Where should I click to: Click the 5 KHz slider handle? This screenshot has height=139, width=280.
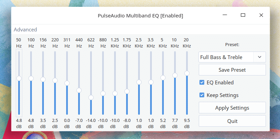(x=163, y=78)
